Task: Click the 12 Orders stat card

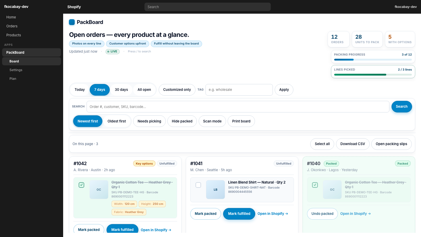Action: pos(339,39)
